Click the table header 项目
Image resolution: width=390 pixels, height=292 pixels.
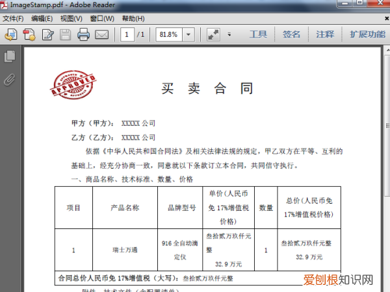(73, 208)
